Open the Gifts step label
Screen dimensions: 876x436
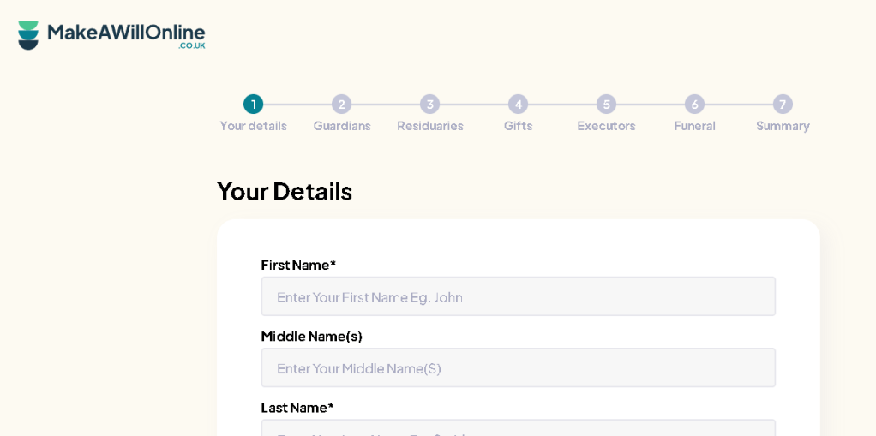(518, 126)
